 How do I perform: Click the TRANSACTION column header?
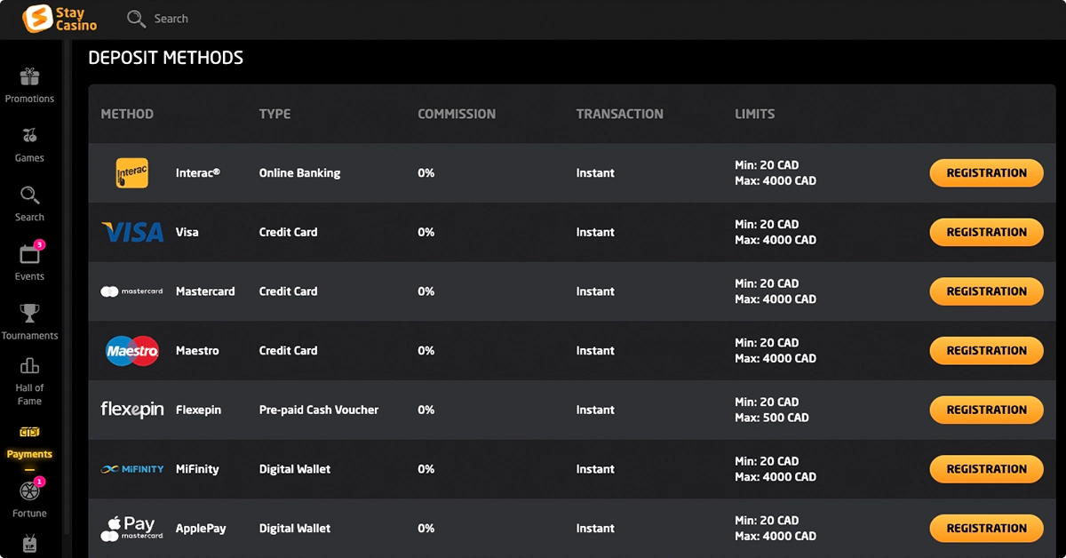click(x=619, y=114)
